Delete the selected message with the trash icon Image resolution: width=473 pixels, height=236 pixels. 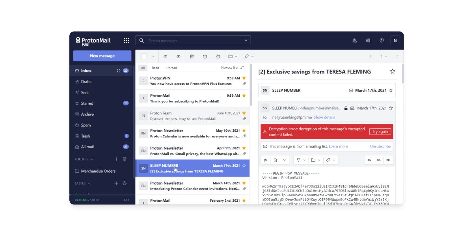[192, 56]
